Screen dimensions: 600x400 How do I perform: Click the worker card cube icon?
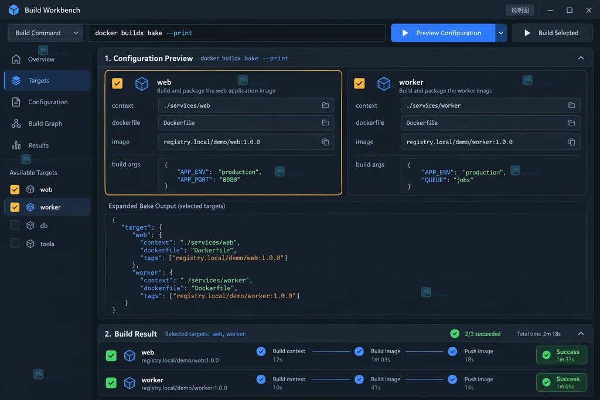(x=384, y=84)
